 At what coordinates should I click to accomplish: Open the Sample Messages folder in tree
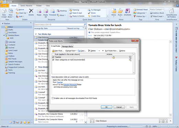coord(15,62)
